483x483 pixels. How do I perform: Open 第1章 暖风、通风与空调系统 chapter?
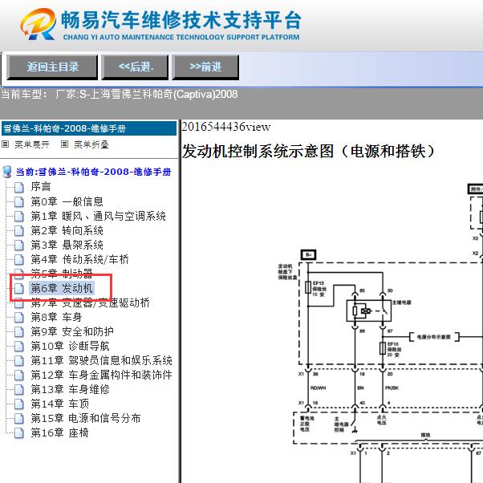tap(98, 216)
